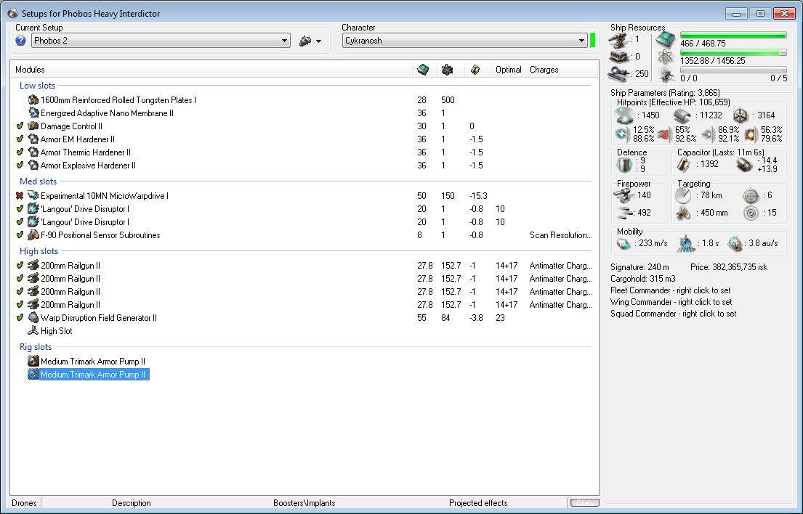Click the calibration icon showing 250

click(618, 74)
